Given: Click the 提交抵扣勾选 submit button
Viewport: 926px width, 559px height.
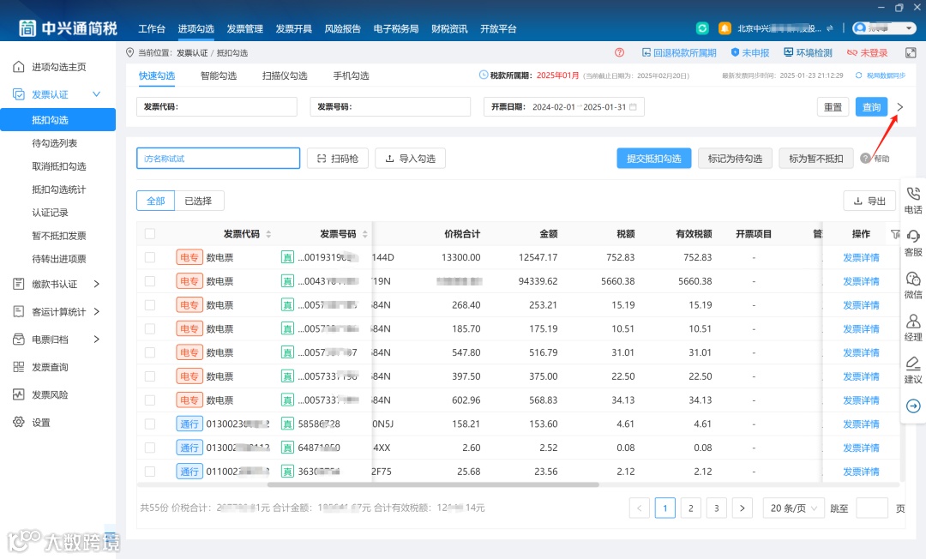Looking at the screenshot, I should click(x=652, y=158).
